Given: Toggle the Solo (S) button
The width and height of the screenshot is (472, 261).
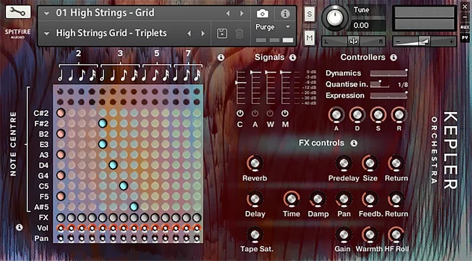Looking at the screenshot, I should tap(309, 14).
